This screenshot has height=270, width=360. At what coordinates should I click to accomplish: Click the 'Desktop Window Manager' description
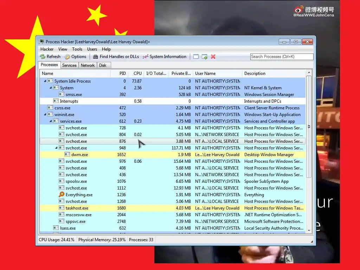(269, 155)
